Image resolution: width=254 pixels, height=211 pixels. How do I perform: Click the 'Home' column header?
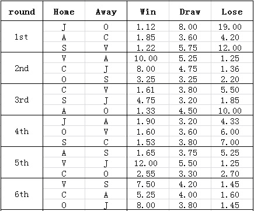pos(64,11)
